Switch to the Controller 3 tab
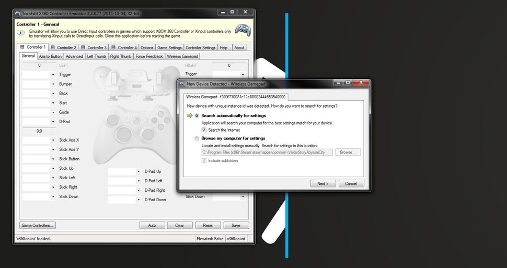Viewport: 507px width, 268px height. pos(94,48)
